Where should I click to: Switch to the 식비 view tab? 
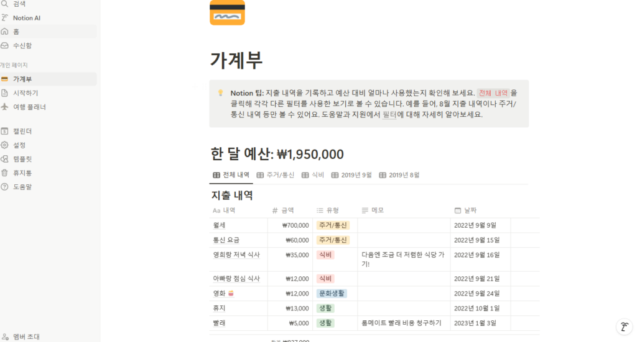pyautogui.click(x=313, y=175)
